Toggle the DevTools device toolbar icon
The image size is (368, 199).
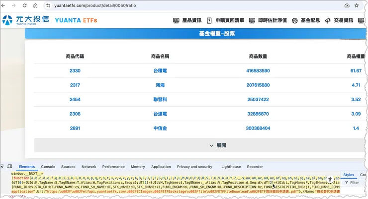point(9,166)
